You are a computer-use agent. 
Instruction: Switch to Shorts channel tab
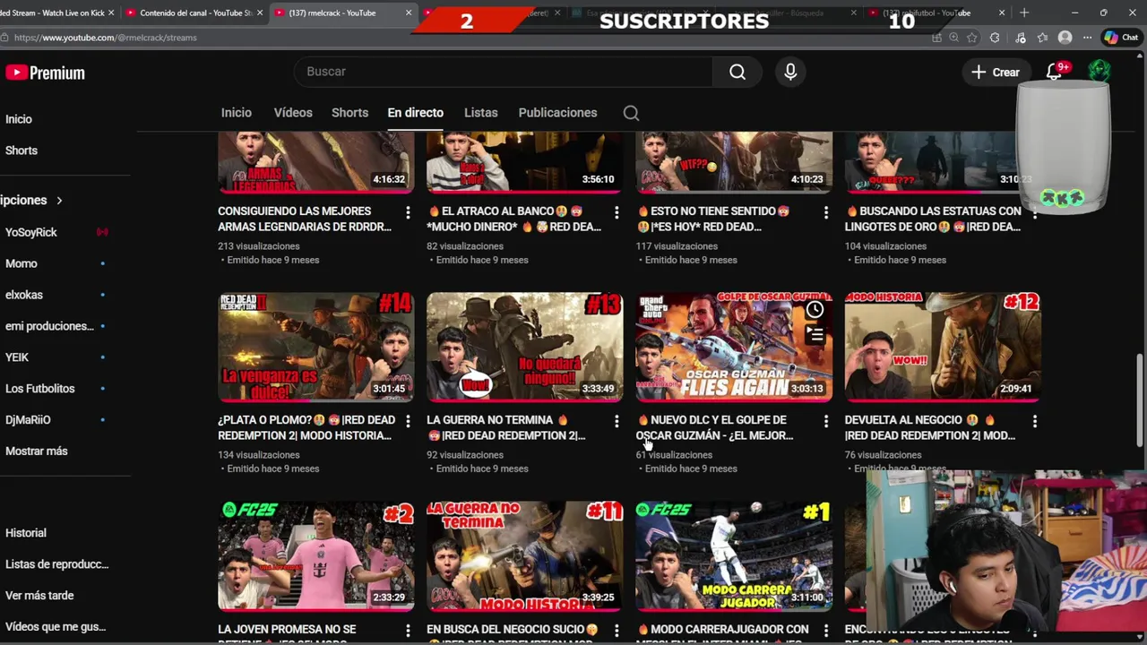(349, 113)
